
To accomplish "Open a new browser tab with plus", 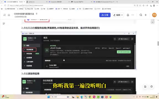I will [117, 2].
